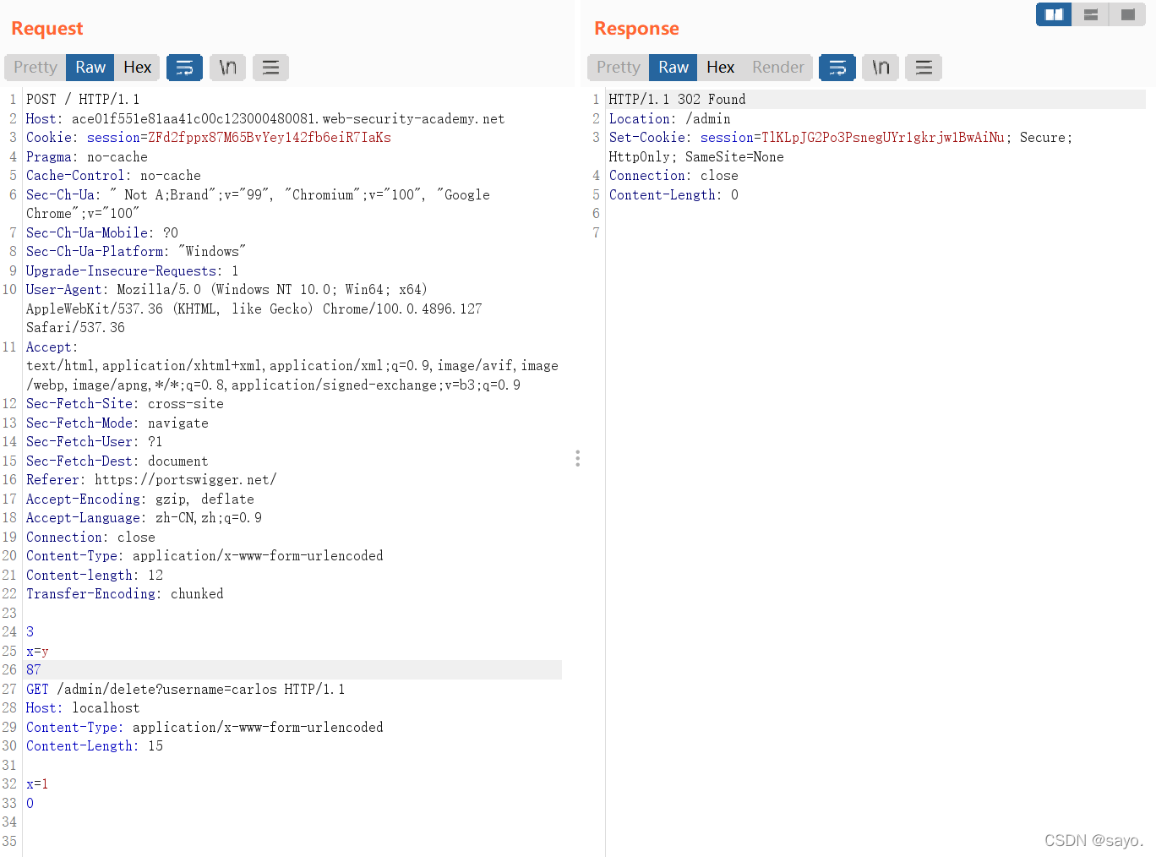Toggle word wrap icon in Response toolbar
The width and height of the screenshot is (1156, 857).
pyautogui.click(x=837, y=68)
